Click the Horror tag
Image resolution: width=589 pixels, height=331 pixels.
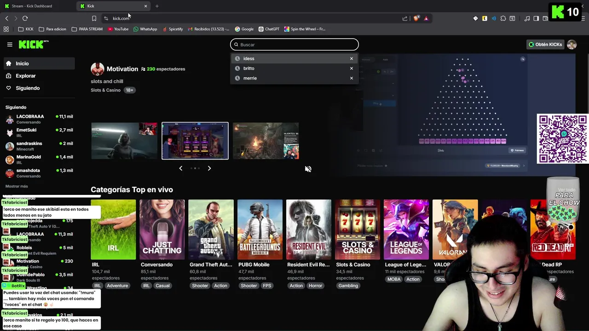[315, 285]
